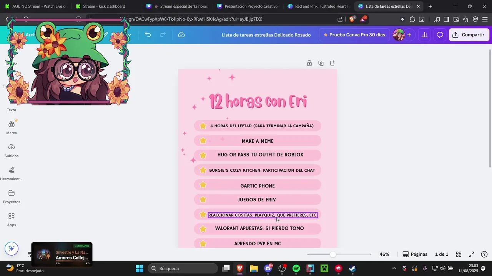Select the APRENDO PVP EN MC text
The image size is (492, 276).
258,243
